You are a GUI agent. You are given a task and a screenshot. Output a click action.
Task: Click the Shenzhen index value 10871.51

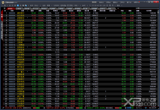click(x=50, y=108)
